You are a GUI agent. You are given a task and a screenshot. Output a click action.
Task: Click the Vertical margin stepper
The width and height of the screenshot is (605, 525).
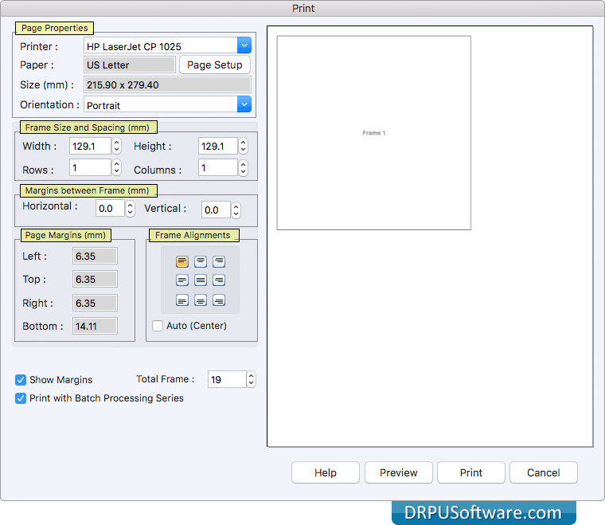click(236, 210)
